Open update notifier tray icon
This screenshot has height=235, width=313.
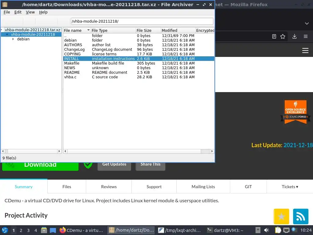coord(294,230)
